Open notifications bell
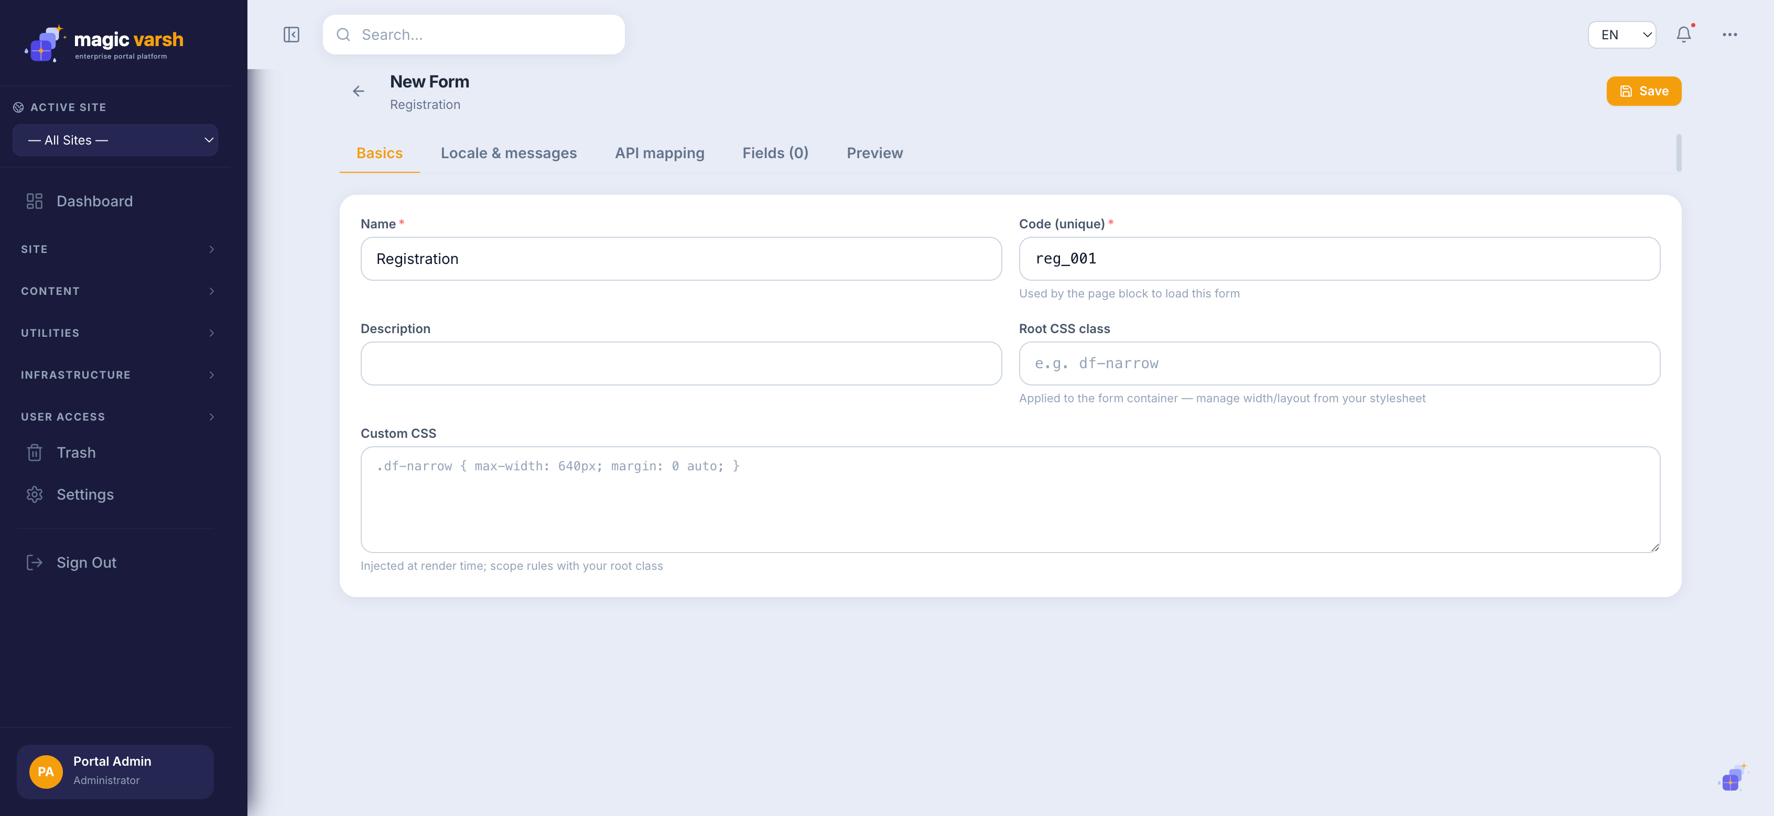The image size is (1774, 816). click(1683, 35)
